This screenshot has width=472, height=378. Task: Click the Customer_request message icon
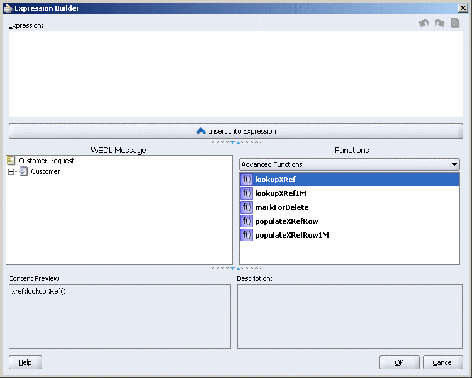coord(11,161)
